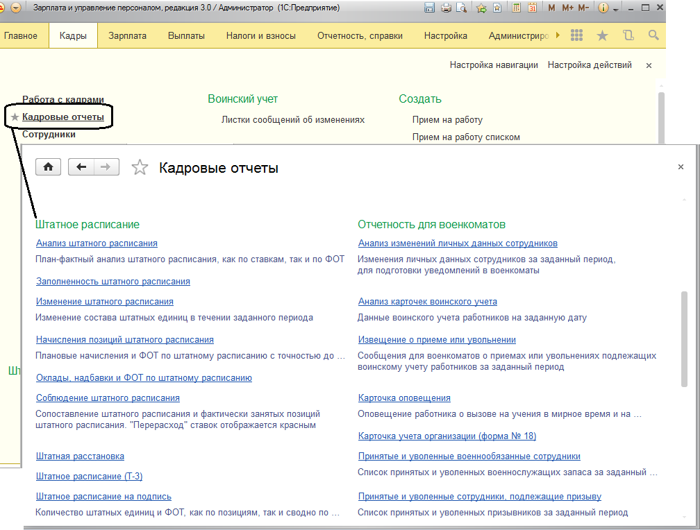Expand the dropdown arrow beside the info icon
This screenshot has width=700, height=530.
pyautogui.click(x=615, y=10)
